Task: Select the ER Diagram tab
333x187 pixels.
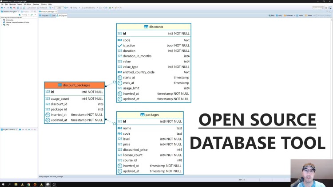Action: [x=62, y=16]
